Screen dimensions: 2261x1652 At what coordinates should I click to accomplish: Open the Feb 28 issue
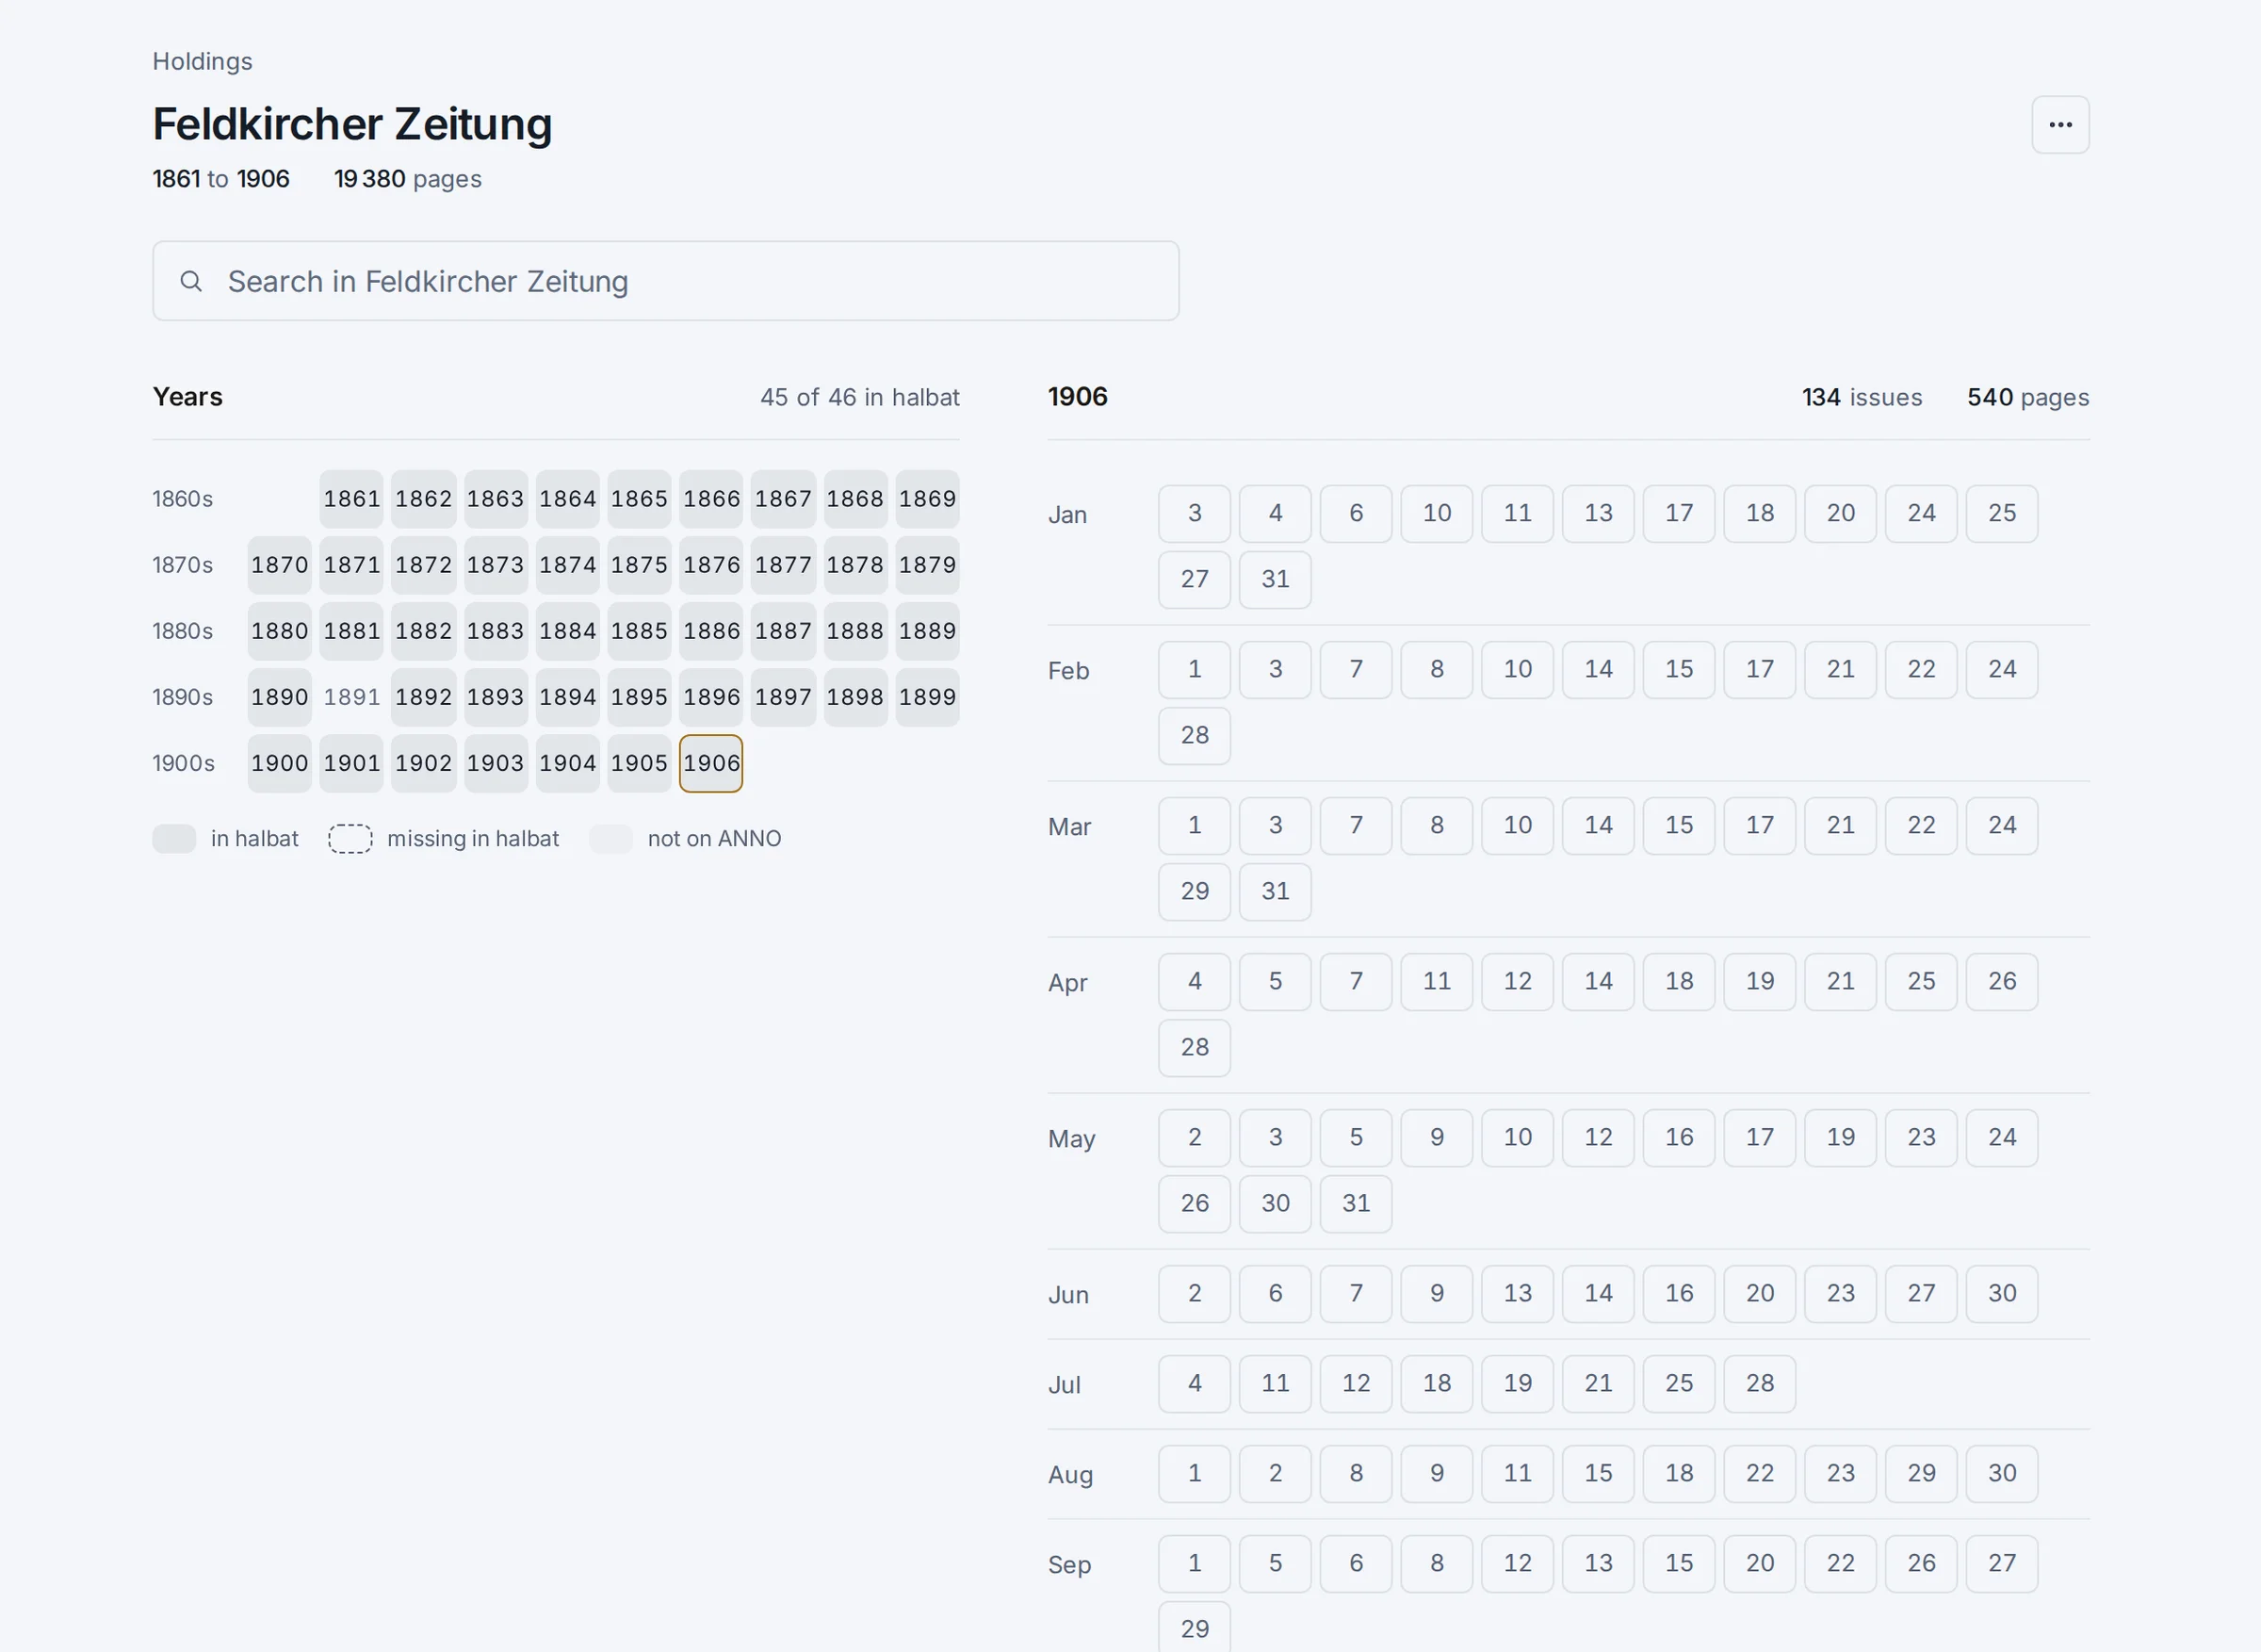coord(1195,736)
